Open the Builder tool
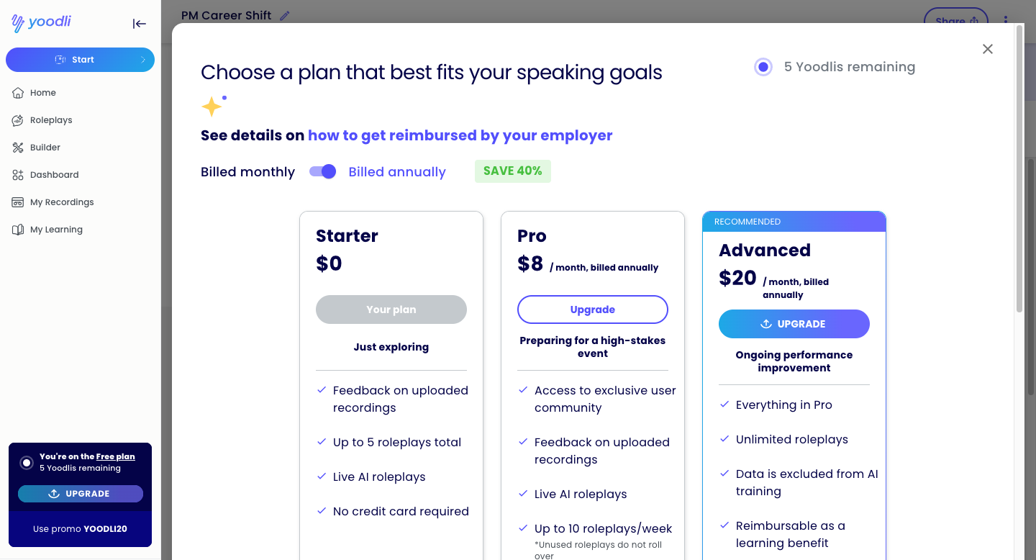This screenshot has height=560, width=1036. (45, 148)
